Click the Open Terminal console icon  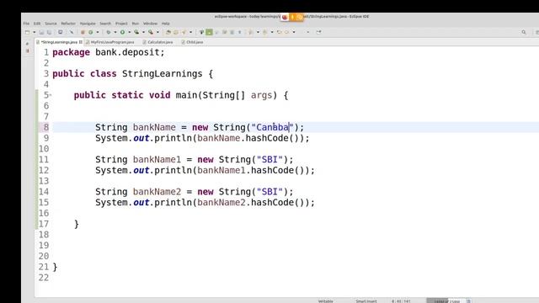pos(60,32)
